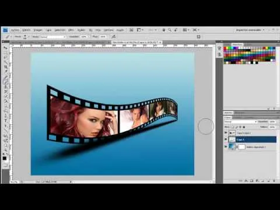Image resolution: width=280 pixels, height=210 pixels.
Task: Open the status bar info arrow
Action: tap(71, 182)
